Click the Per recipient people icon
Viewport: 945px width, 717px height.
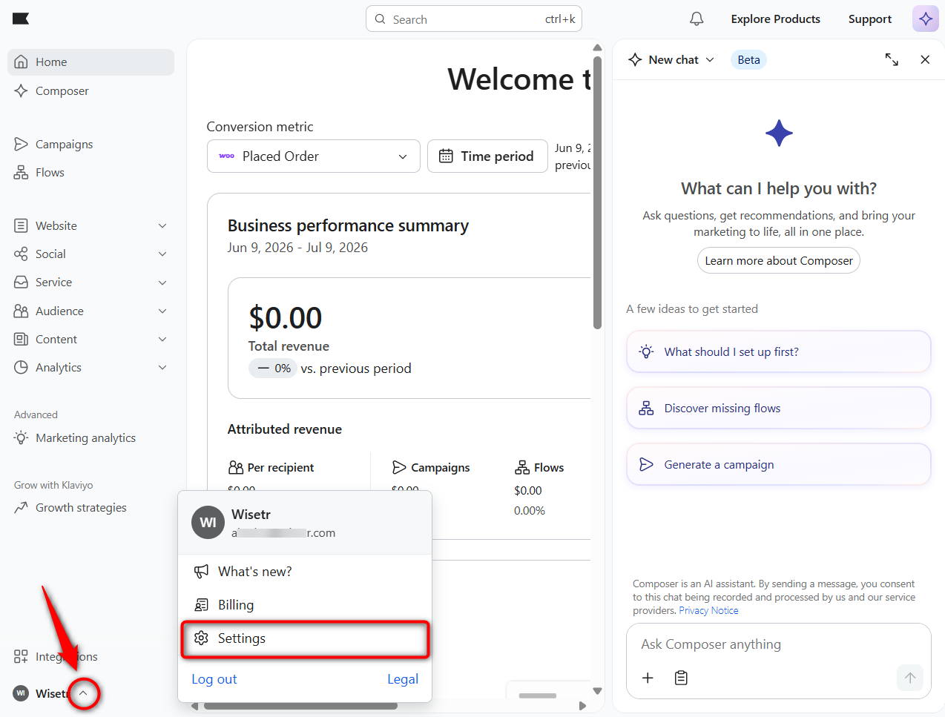click(236, 468)
